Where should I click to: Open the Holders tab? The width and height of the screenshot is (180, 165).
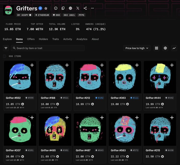(x=43, y=39)
